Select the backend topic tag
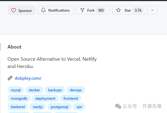 coord(18,106)
